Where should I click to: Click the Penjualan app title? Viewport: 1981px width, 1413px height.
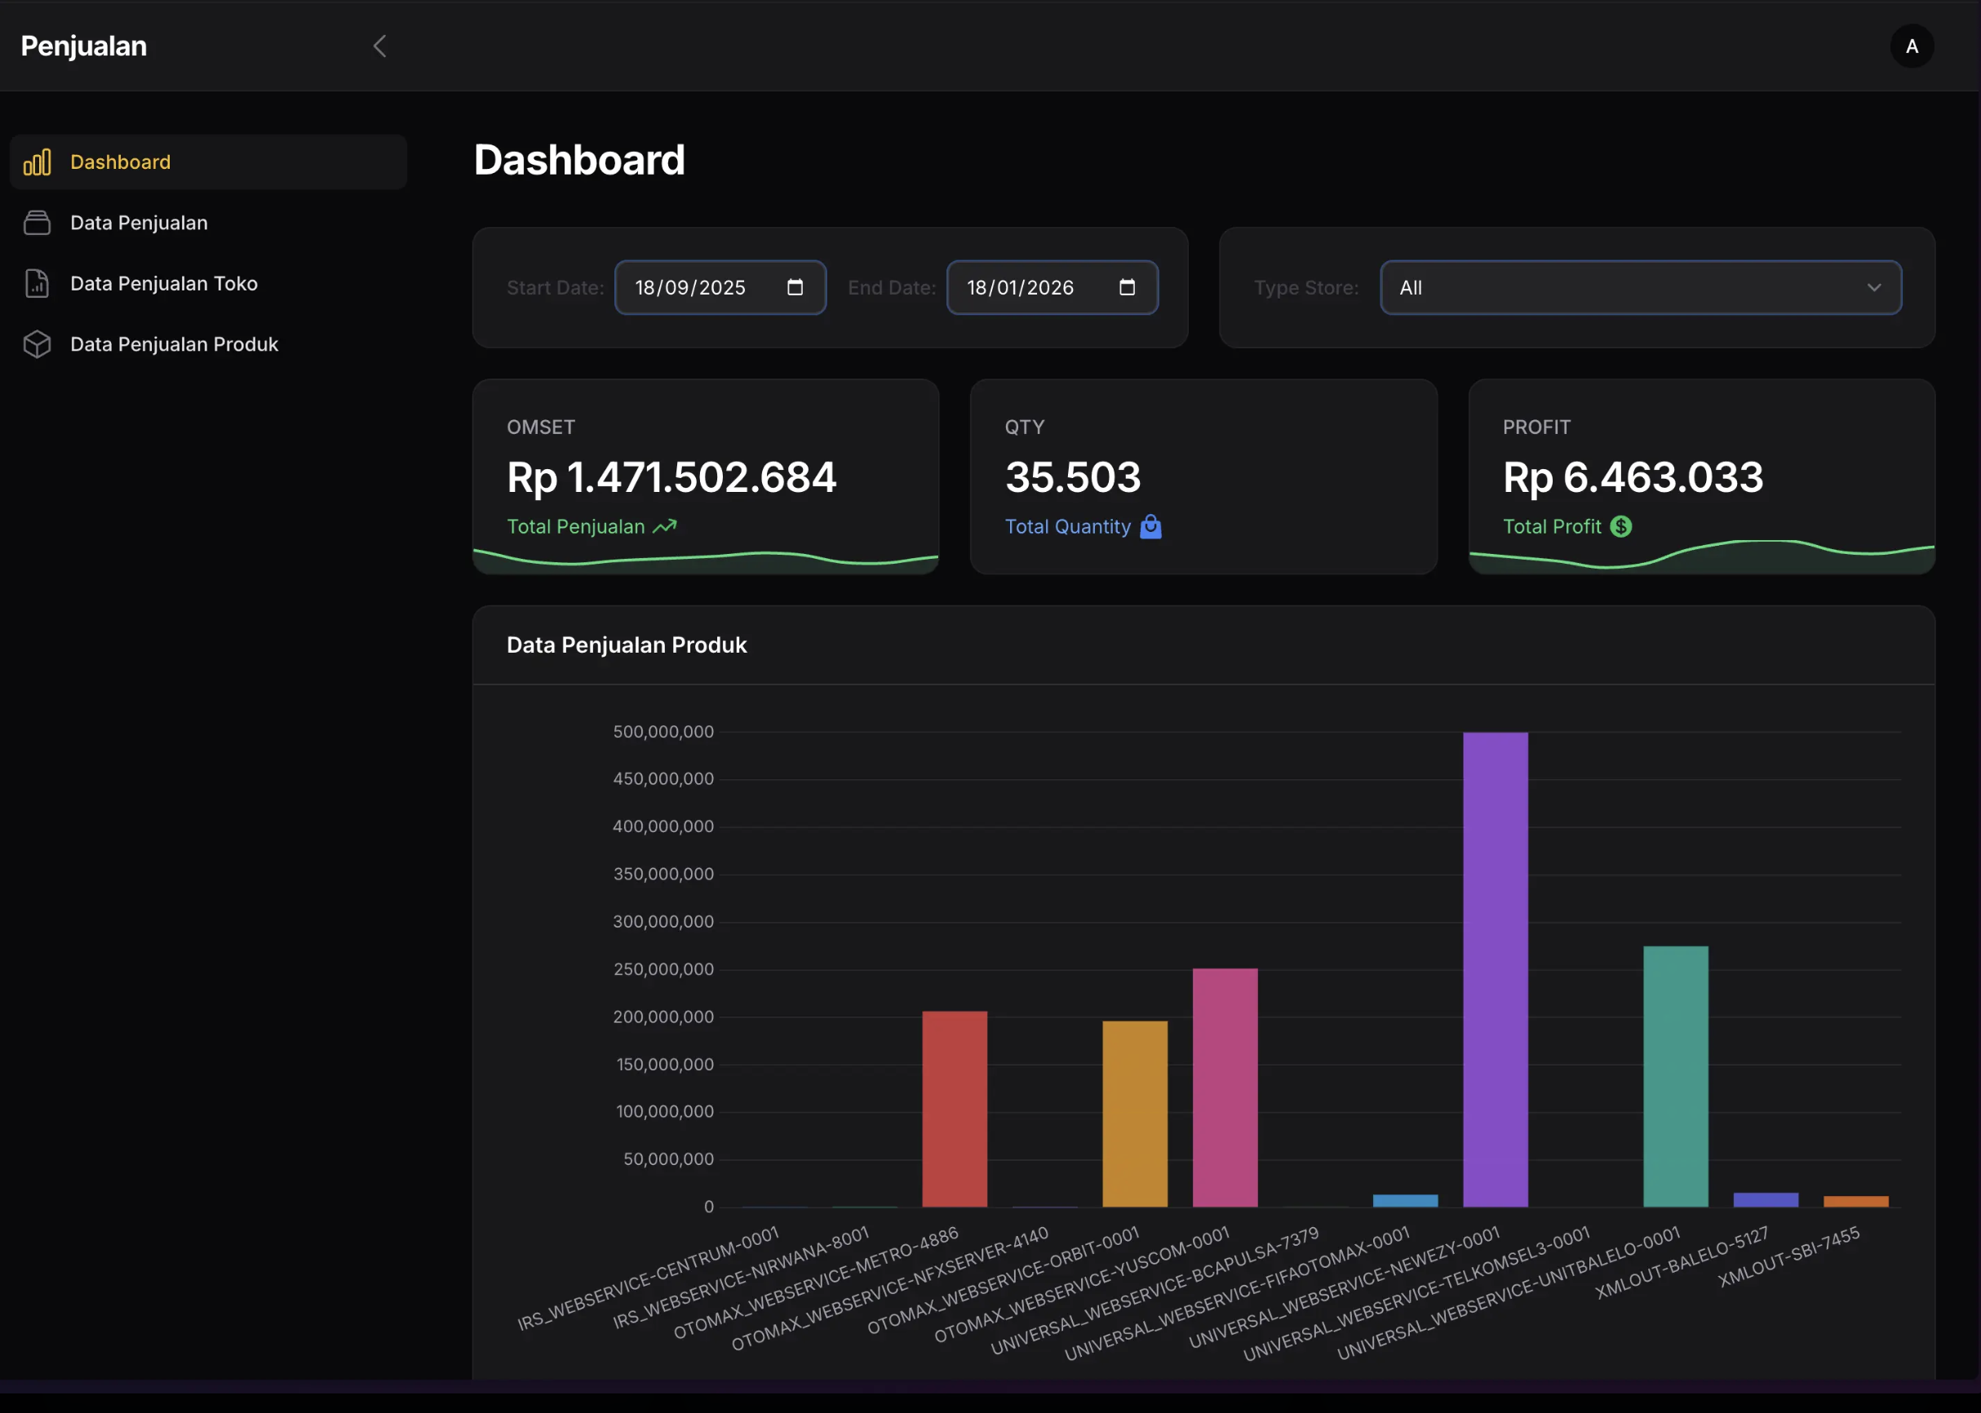83,47
